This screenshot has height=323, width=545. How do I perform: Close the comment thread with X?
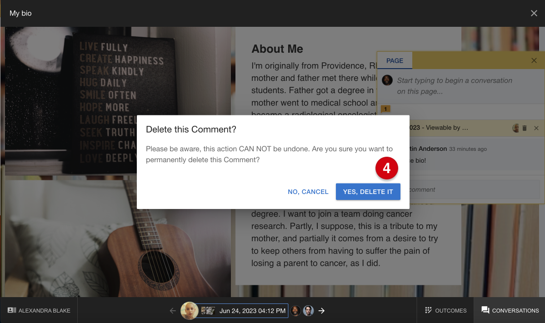(536, 128)
